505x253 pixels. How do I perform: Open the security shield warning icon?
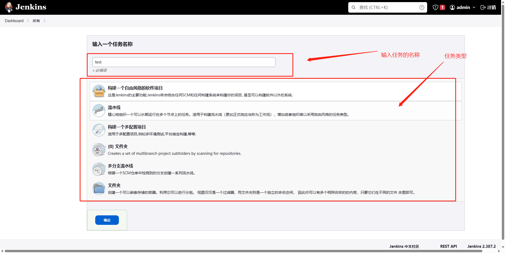[436, 7]
